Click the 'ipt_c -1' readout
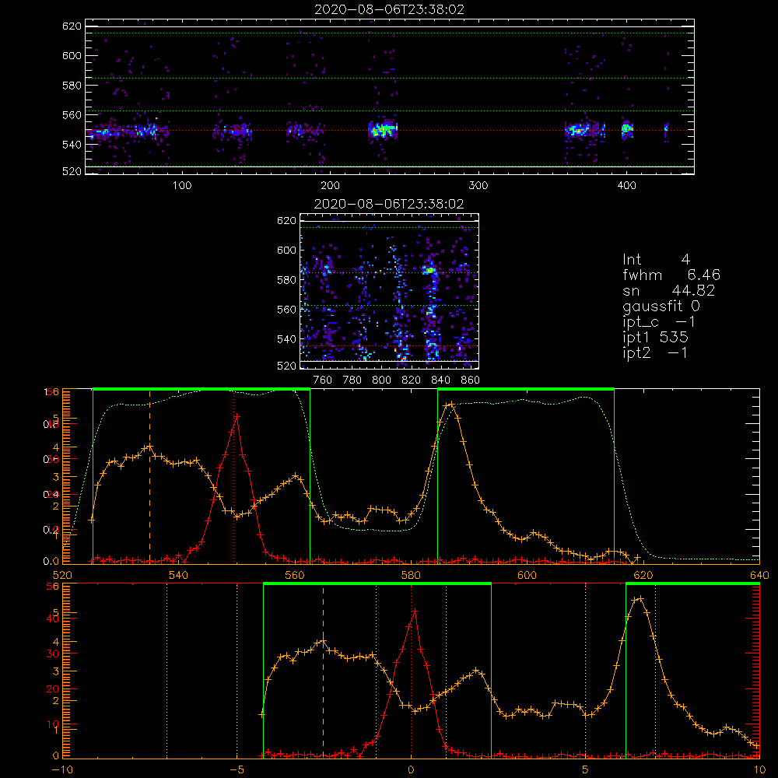The image size is (778, 778). tap(659, 322)
